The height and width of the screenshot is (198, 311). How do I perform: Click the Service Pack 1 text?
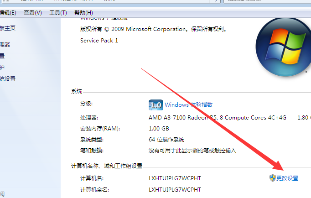[99, 41]
